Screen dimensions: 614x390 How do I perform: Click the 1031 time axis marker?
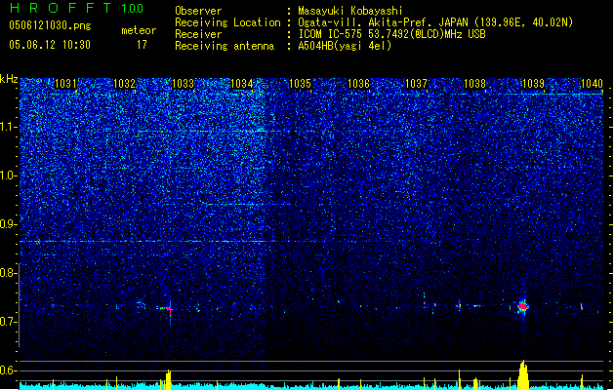click(65, 84)
